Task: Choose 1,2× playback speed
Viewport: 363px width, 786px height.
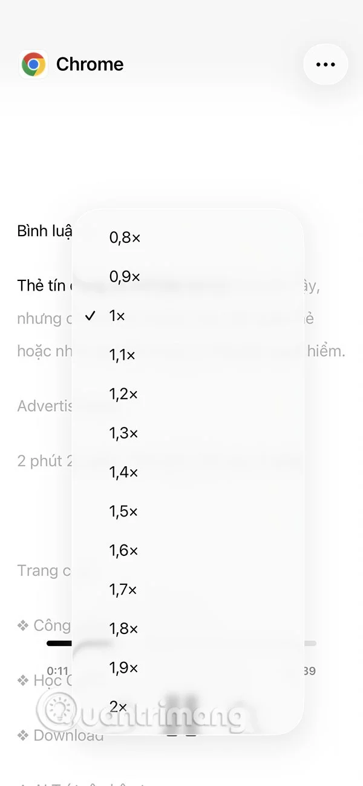Action: click(x=123, y=394)
